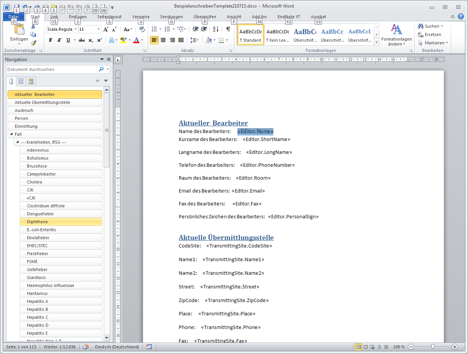Jump to Diphtherie heading in navigation
Viewport: 468px width, 354px height.
pyautogui.click(x=37, y=222)
